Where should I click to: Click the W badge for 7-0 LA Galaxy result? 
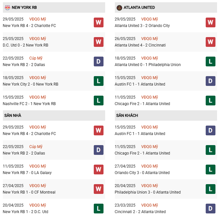click(x=99, y=170)
